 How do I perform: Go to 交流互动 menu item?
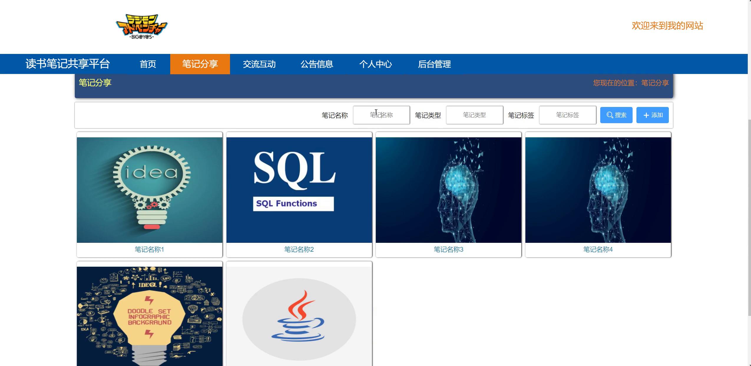tap(259, 64)
